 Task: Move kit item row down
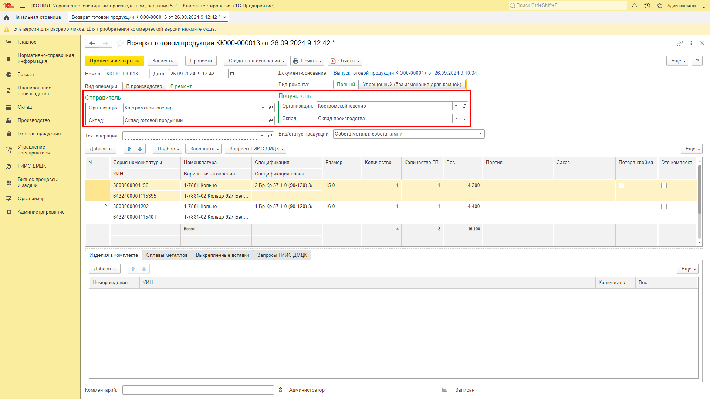tap(144, 269)
